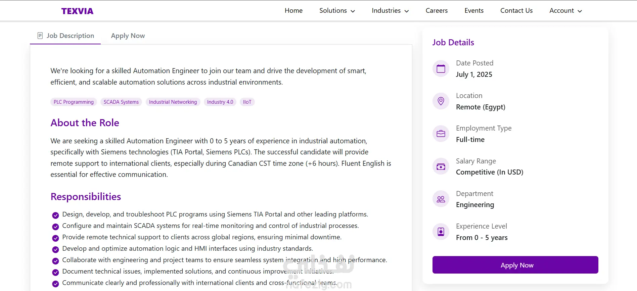Click the Department people icon
637x291 pixels.
pyautogui.click(x=441, y=199)
